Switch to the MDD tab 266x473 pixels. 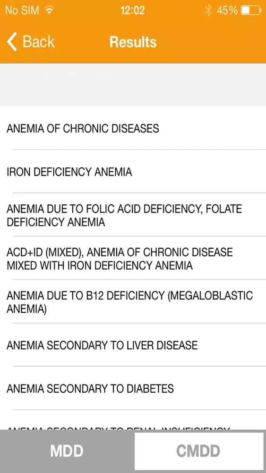[67, 451]
